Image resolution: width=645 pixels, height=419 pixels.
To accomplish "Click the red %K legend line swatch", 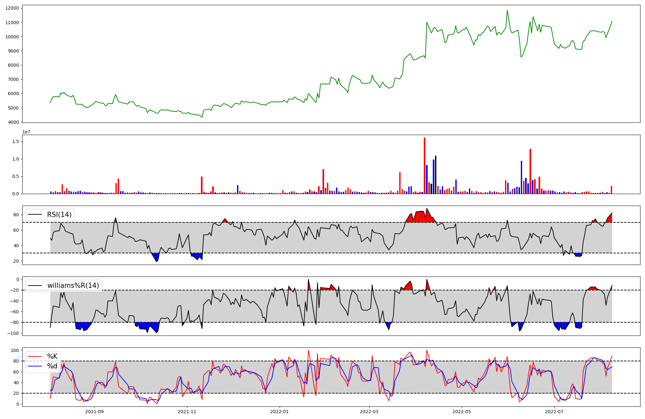I will 35,356.
